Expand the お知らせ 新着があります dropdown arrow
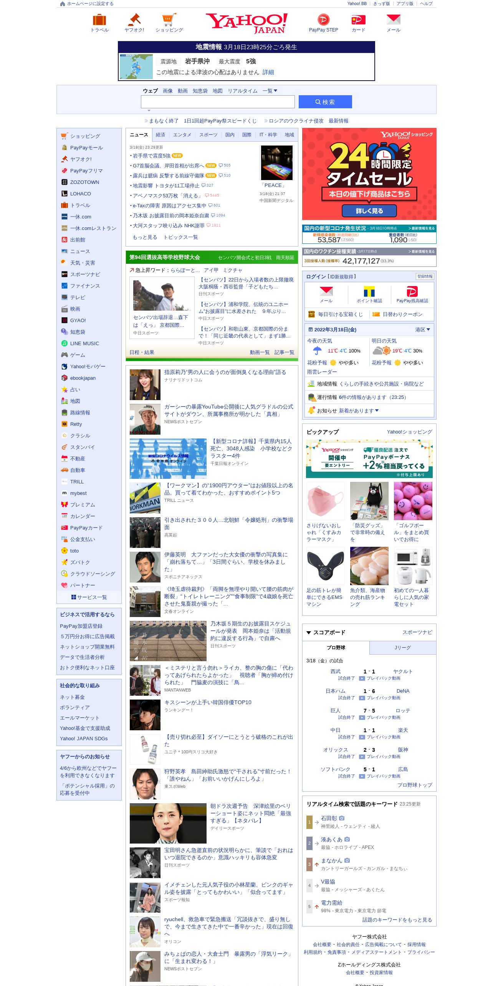 coord(377,410)
